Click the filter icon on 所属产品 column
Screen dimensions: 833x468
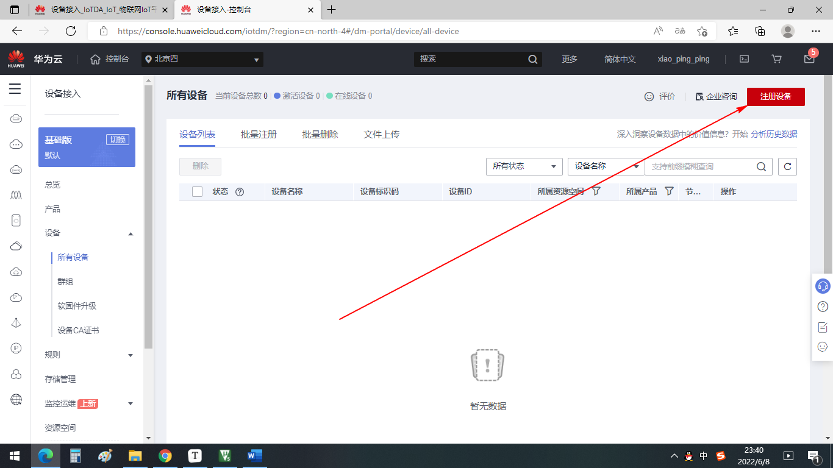tap(669, 191)
